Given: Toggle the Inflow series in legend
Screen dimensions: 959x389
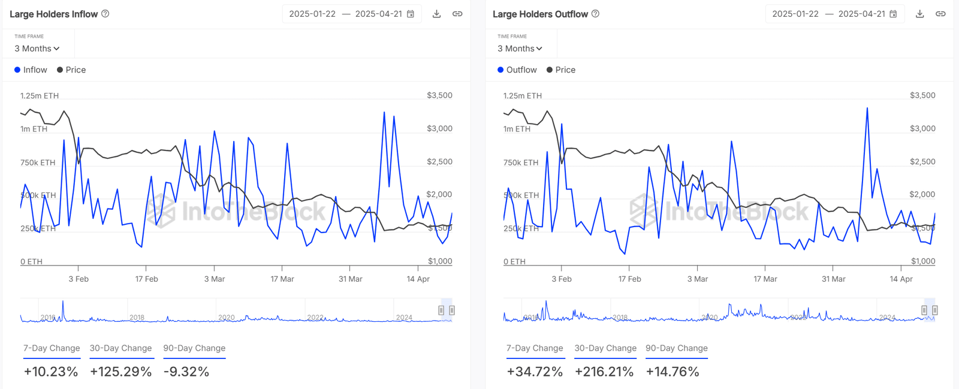Looking at the screenshot, I should [31, 70].
